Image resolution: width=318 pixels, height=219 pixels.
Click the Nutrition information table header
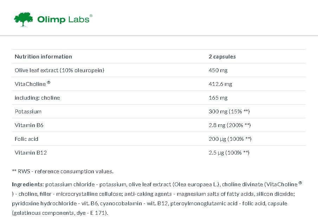pos(43,56)
